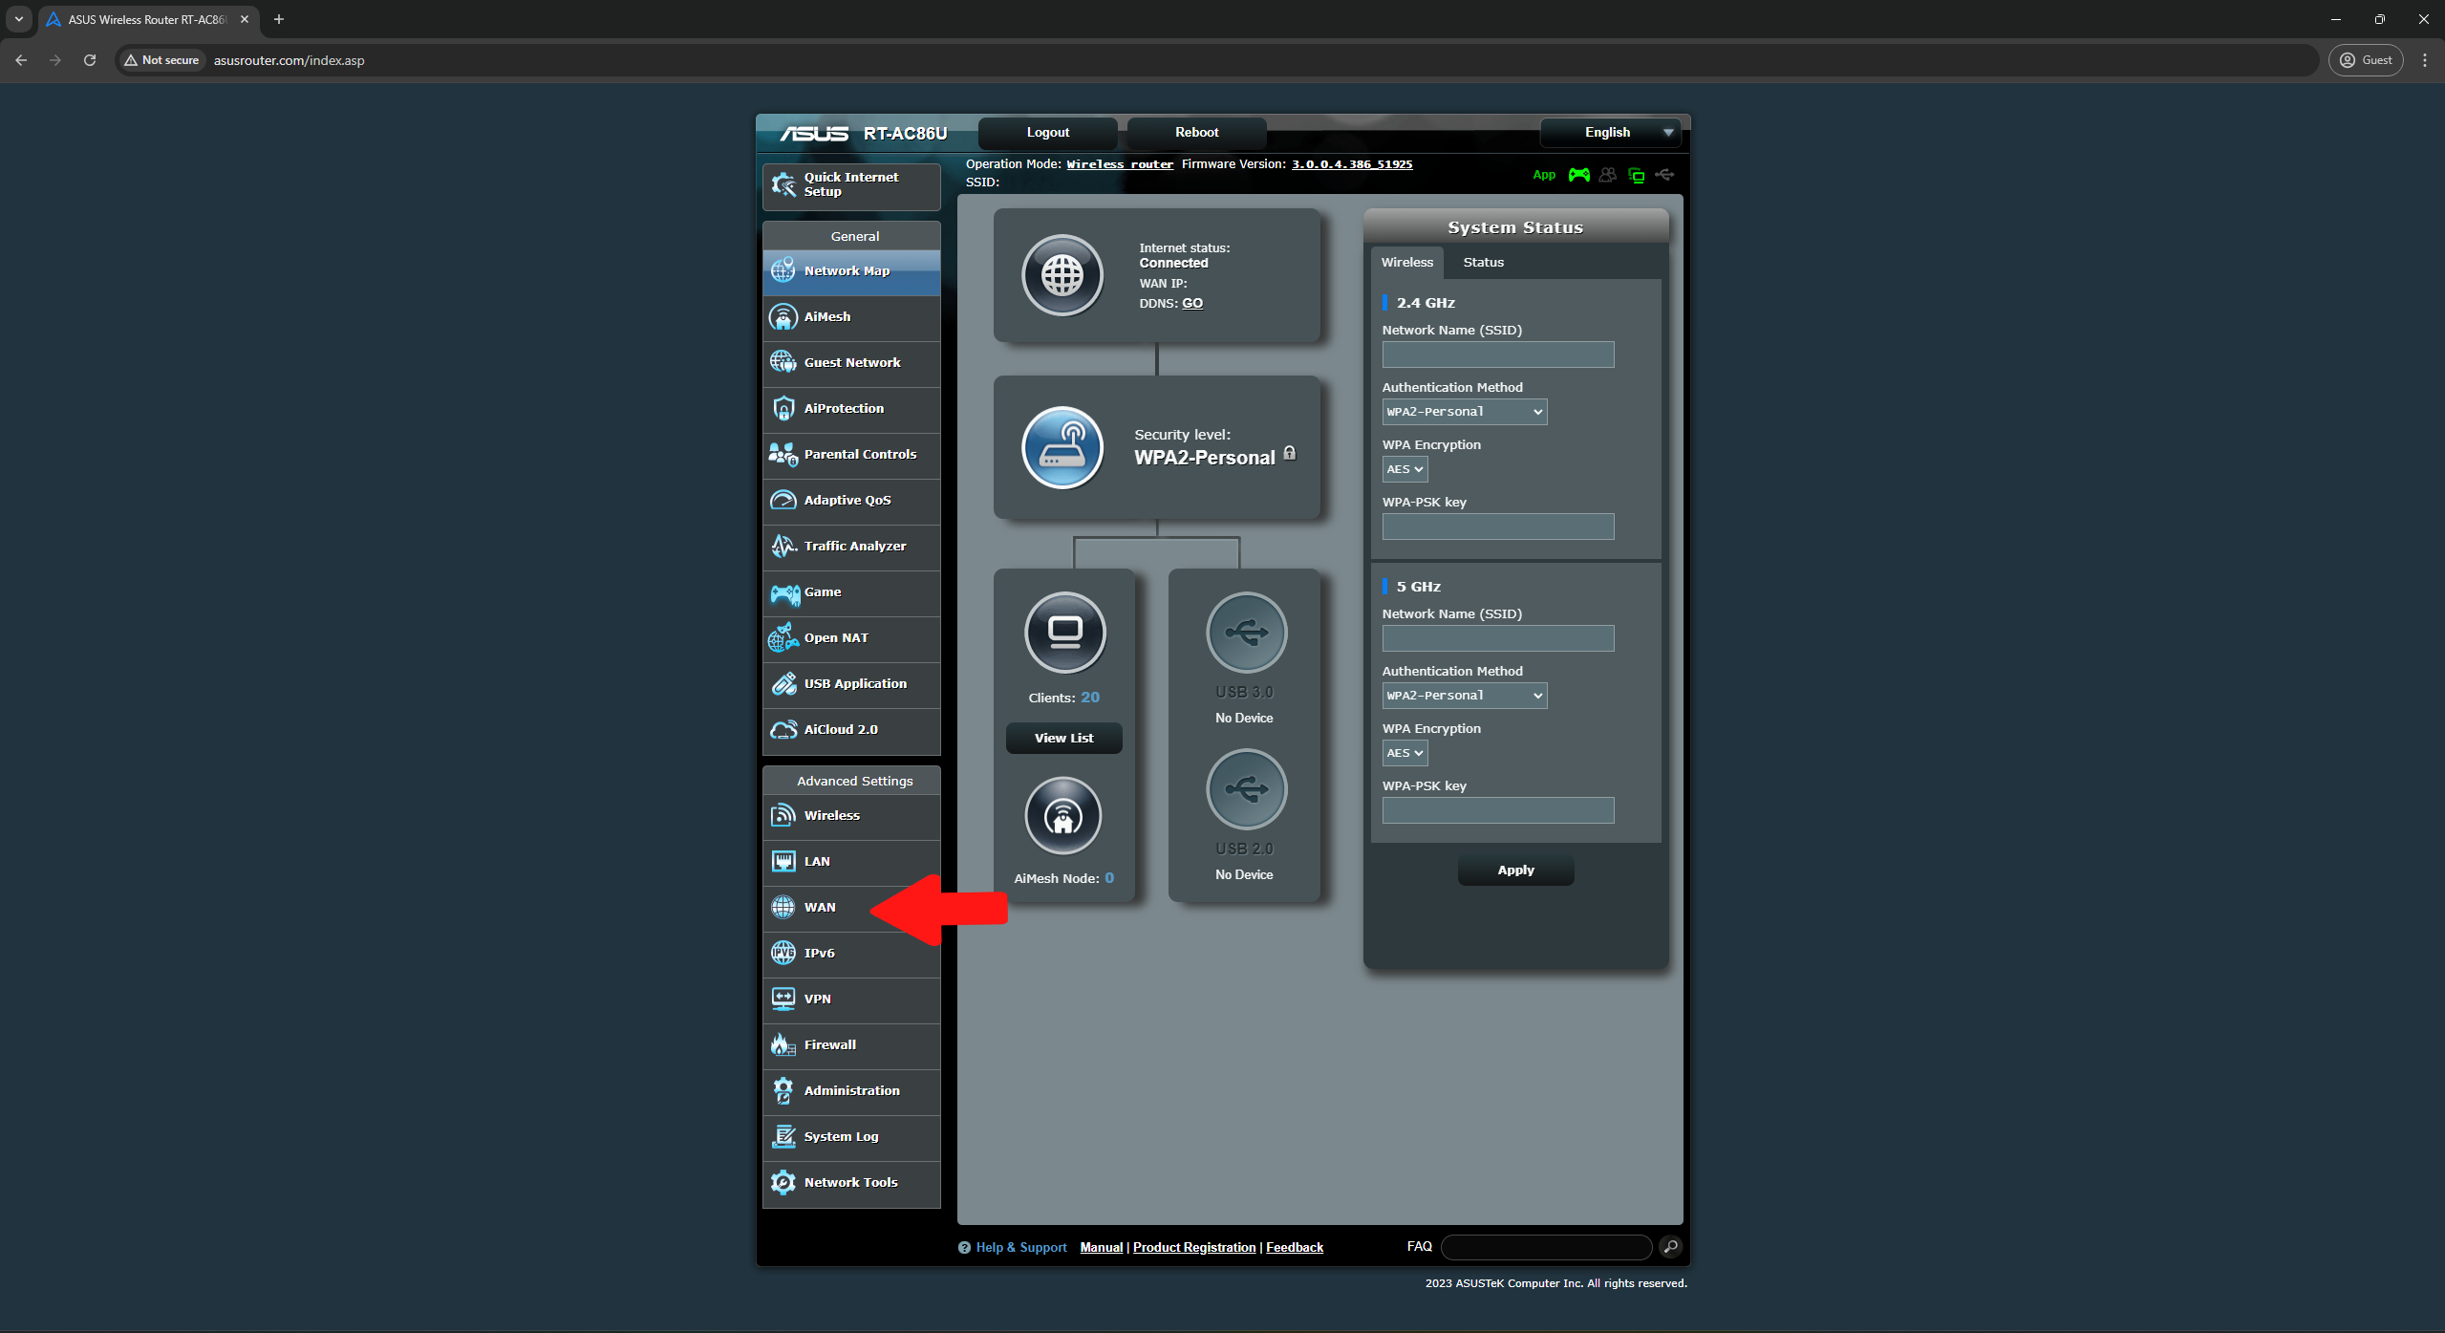Click the router security level icon
2445x1333 pixels.
pyautogui.click(x=1062, y=447)
